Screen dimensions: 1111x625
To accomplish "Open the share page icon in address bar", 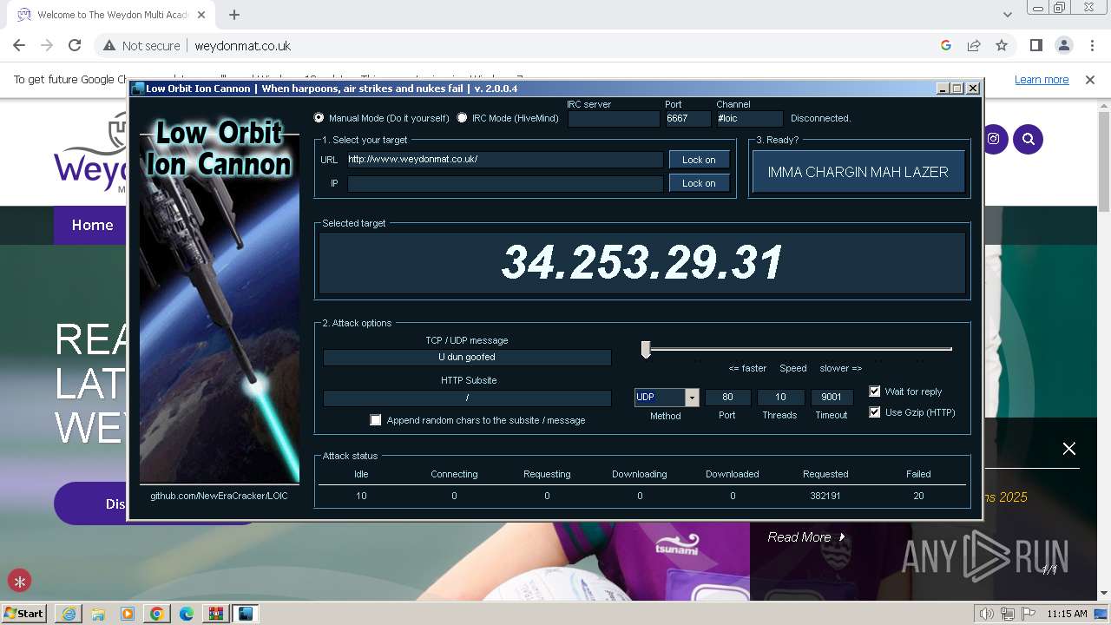I will [x=974, y=45].
